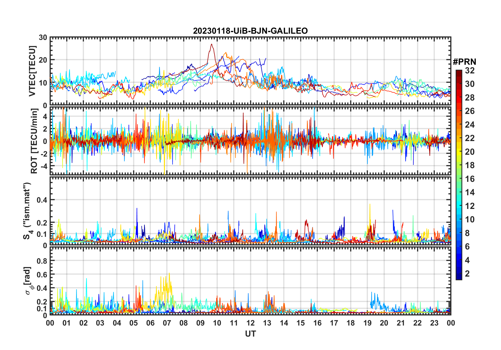Screen dimensions: 501x350
Task: Select the σφ axis tick label "0.8"
Action: point(42,261)
